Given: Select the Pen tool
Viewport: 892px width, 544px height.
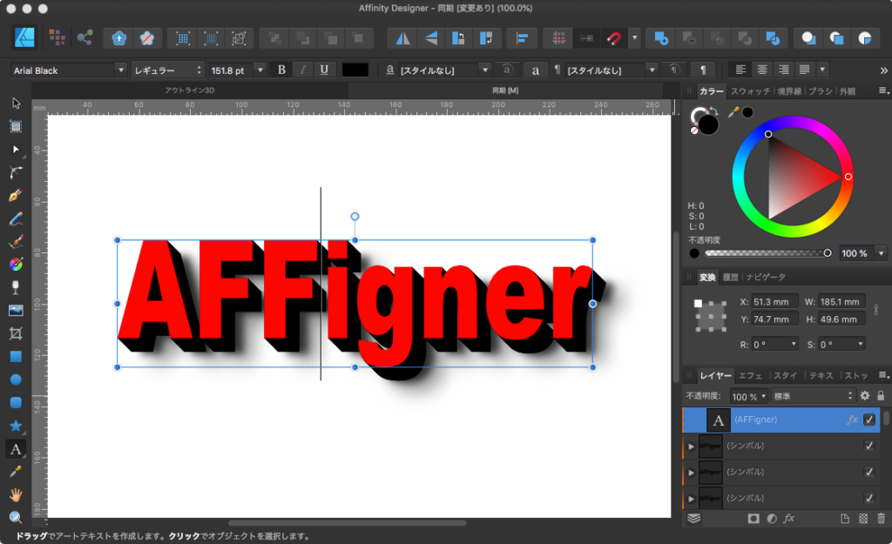Looking at the screenshot, I should (x=15, y=196).
